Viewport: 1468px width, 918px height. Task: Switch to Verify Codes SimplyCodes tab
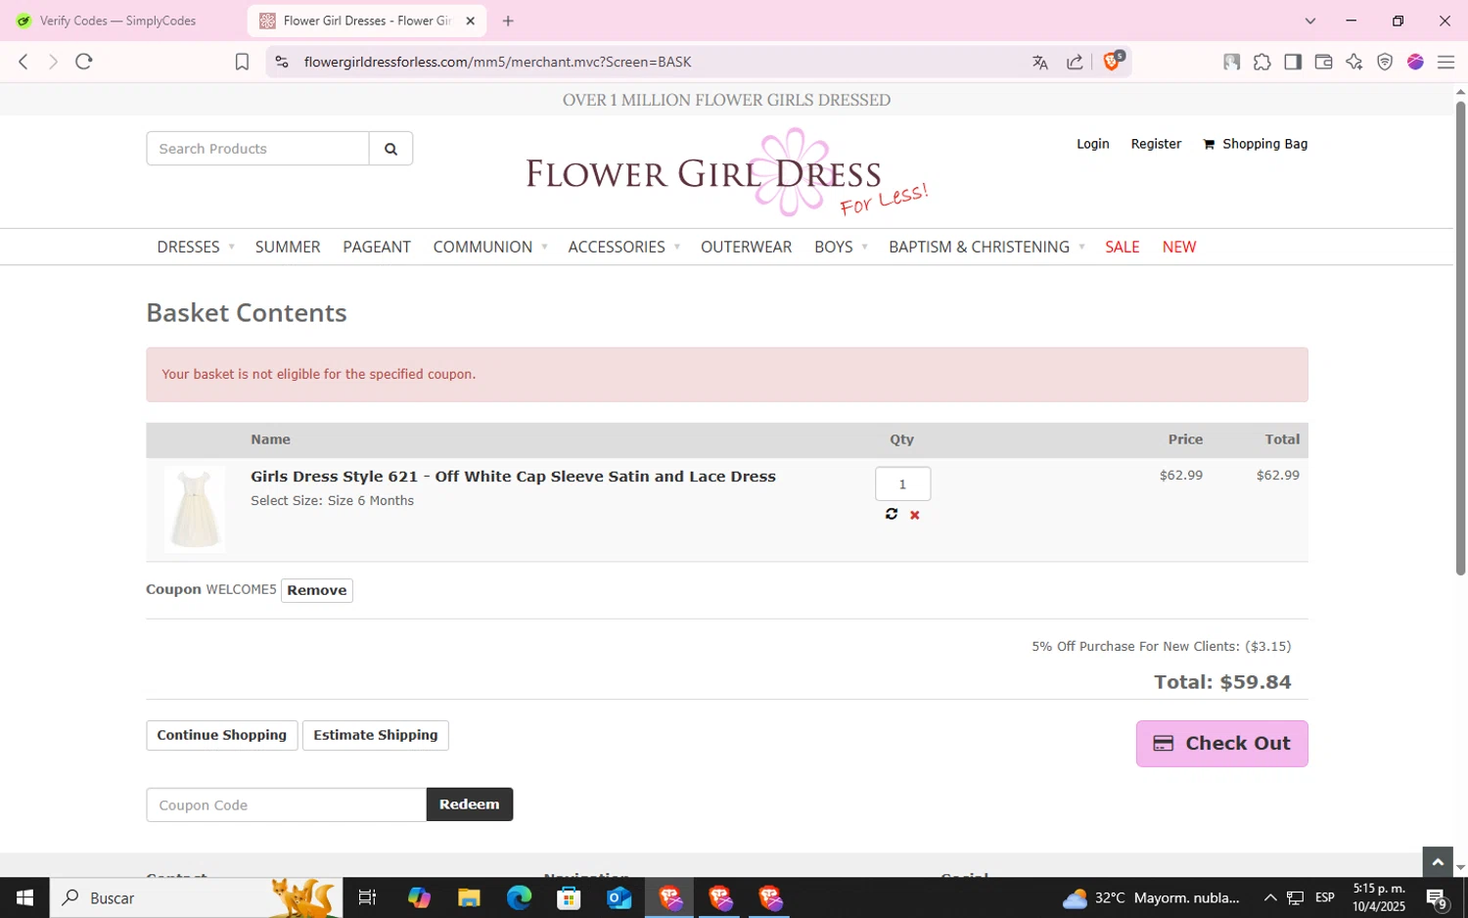pos(119,21)
